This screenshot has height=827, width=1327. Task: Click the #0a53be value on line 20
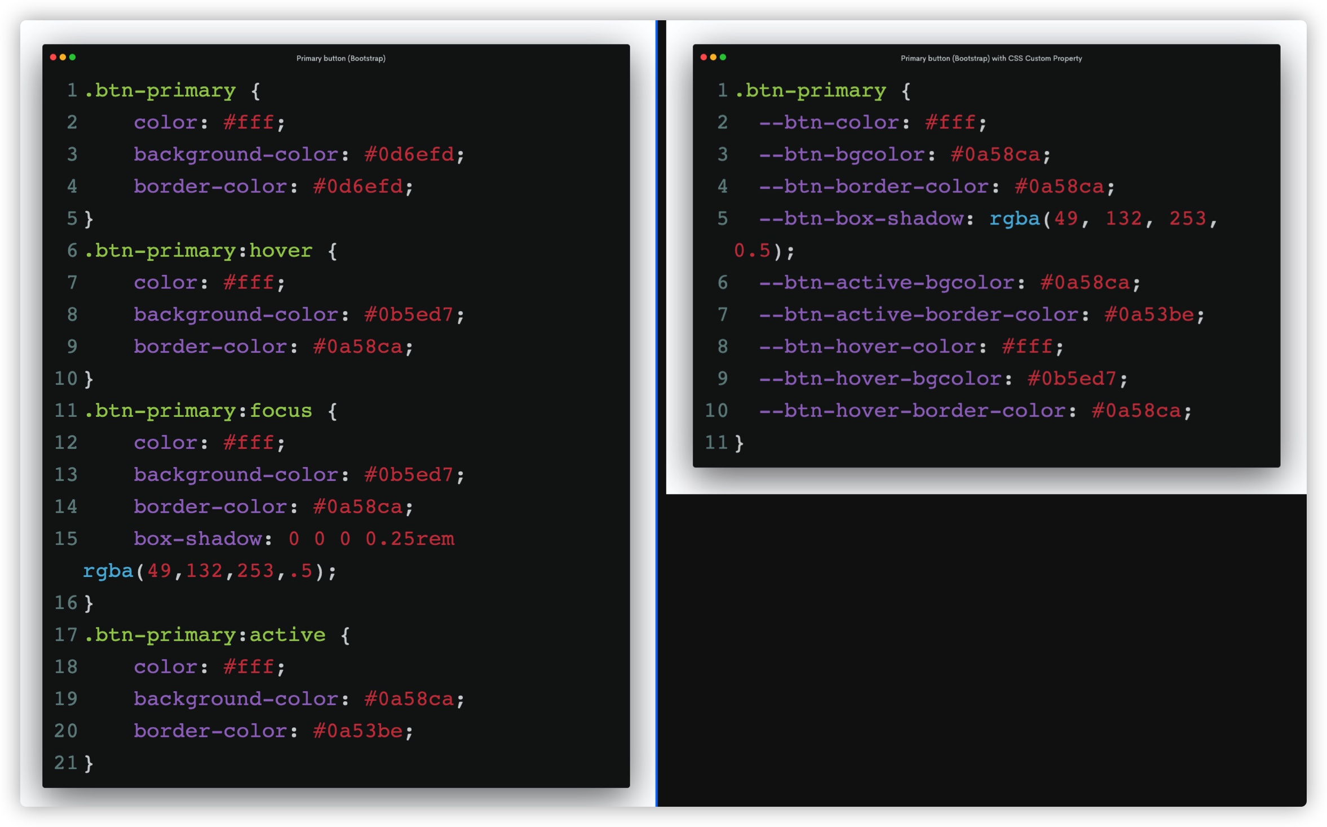pos(357,731)
